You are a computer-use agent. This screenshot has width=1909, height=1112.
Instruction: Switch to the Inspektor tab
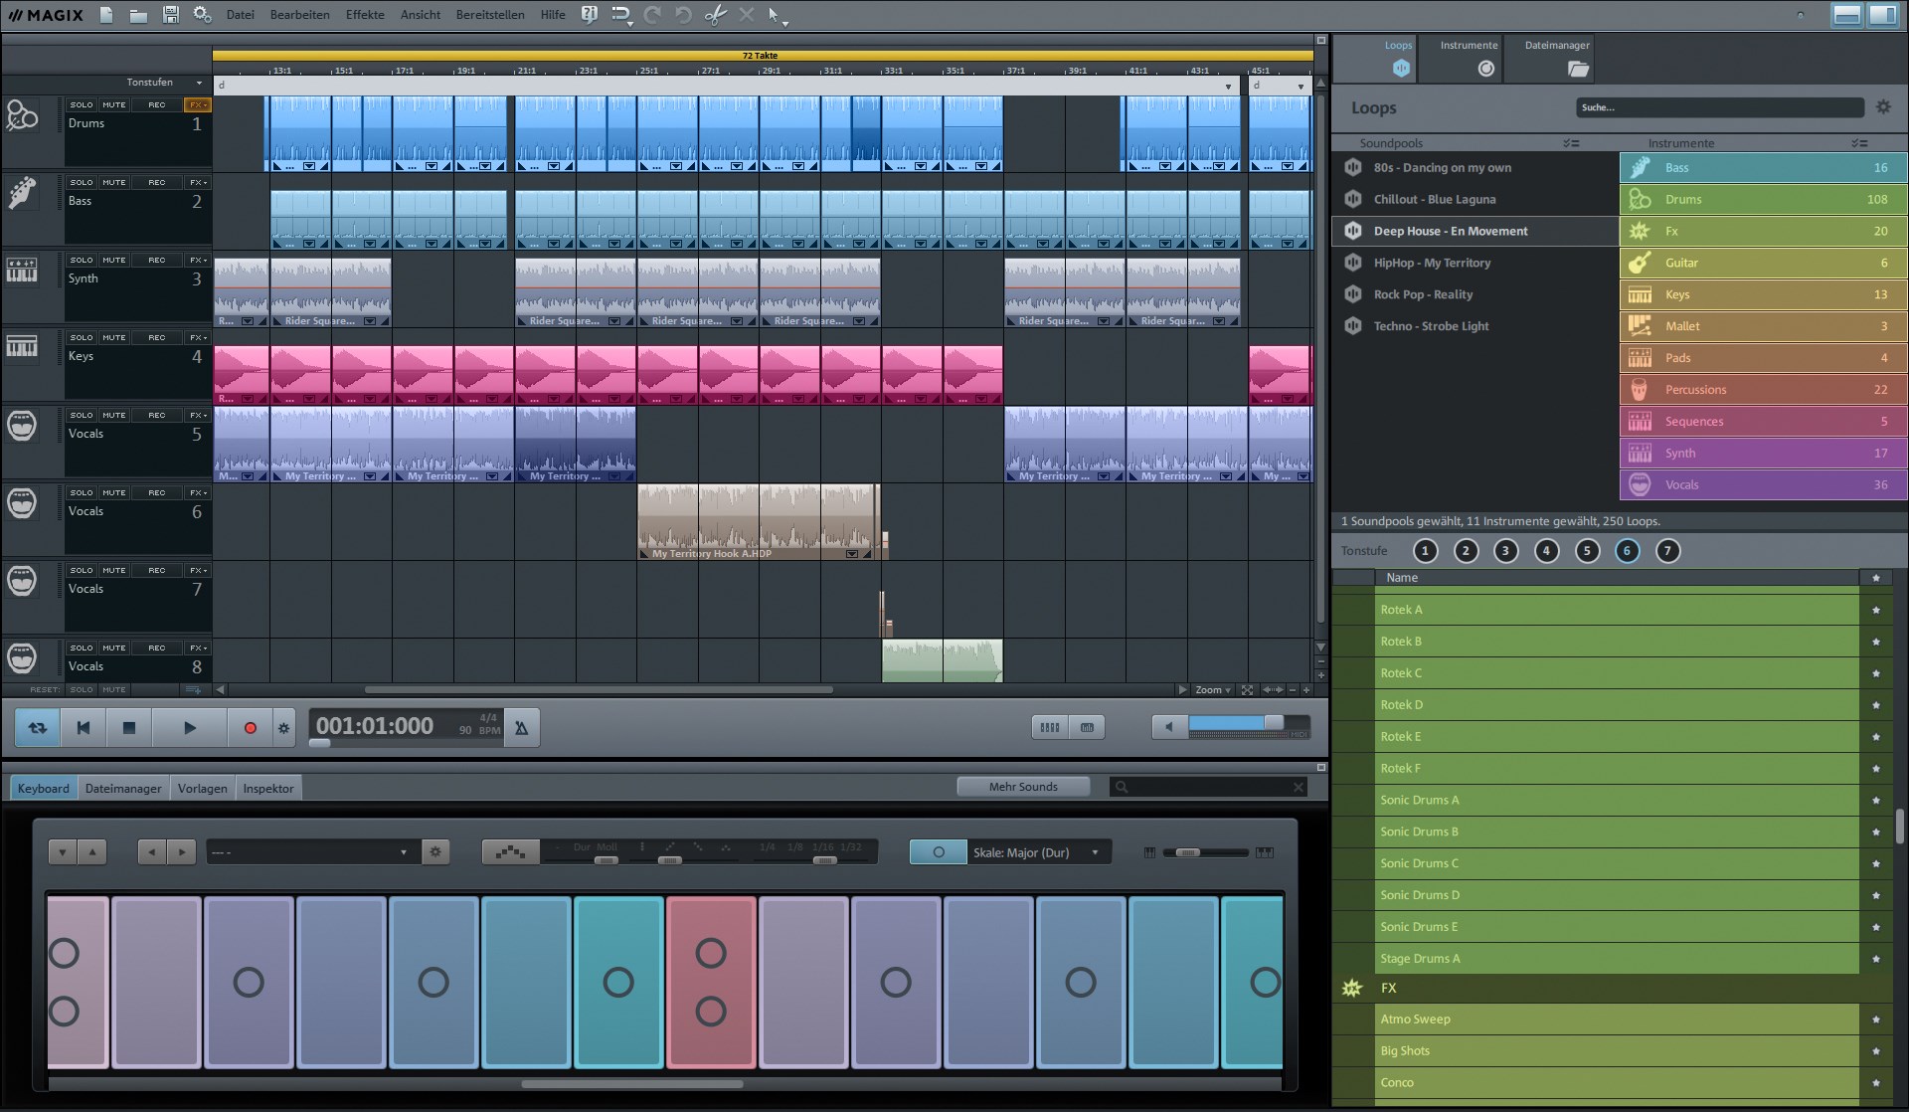pyautogui.click(x=268, y=789)
